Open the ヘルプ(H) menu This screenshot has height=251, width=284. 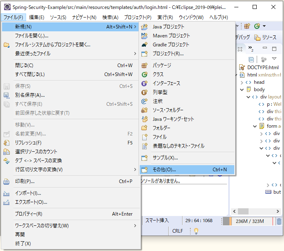click(219, 17)
